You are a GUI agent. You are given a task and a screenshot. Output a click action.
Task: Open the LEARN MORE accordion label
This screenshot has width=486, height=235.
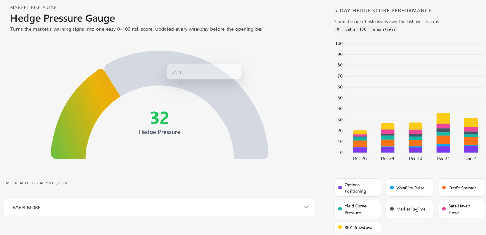point(26,208)
